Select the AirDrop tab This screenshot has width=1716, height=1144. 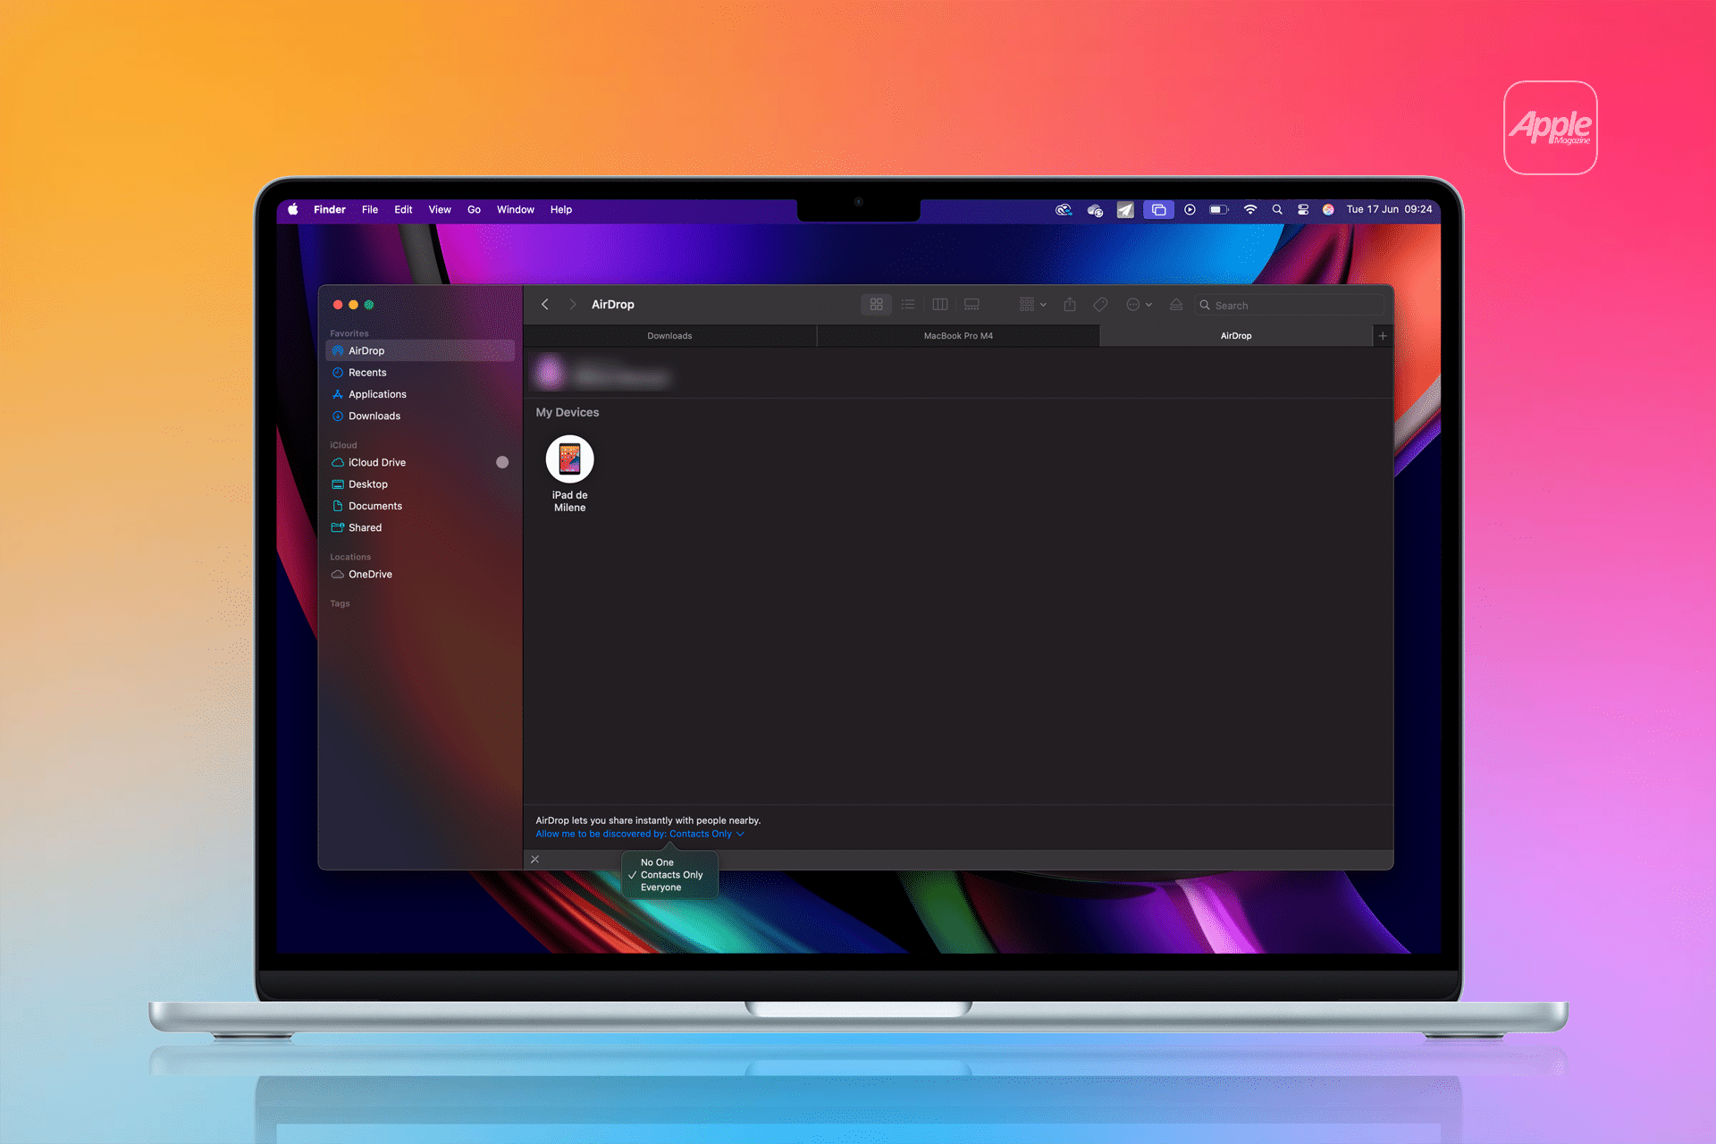click(1236, 336)
